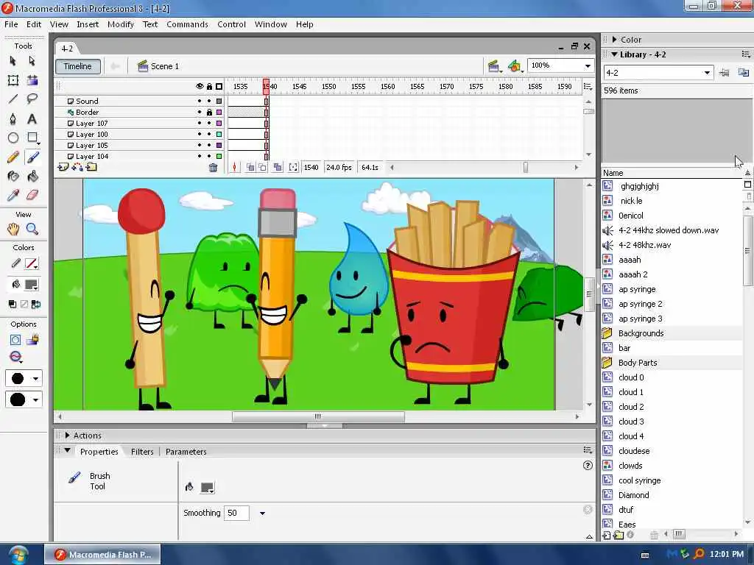This screenshot has width=754, height=565.
Task: Click the Smoothing value field
Action: pos(236,513)
